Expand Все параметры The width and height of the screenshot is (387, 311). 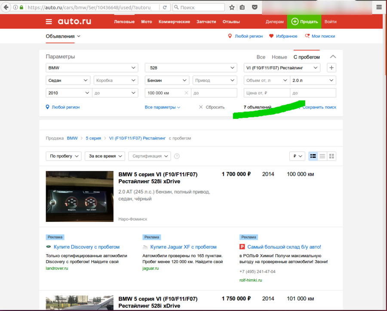coord(163,107)
